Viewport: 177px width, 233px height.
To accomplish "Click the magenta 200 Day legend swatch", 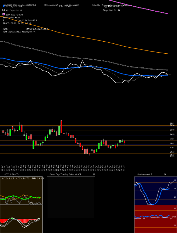I will 4,14.
